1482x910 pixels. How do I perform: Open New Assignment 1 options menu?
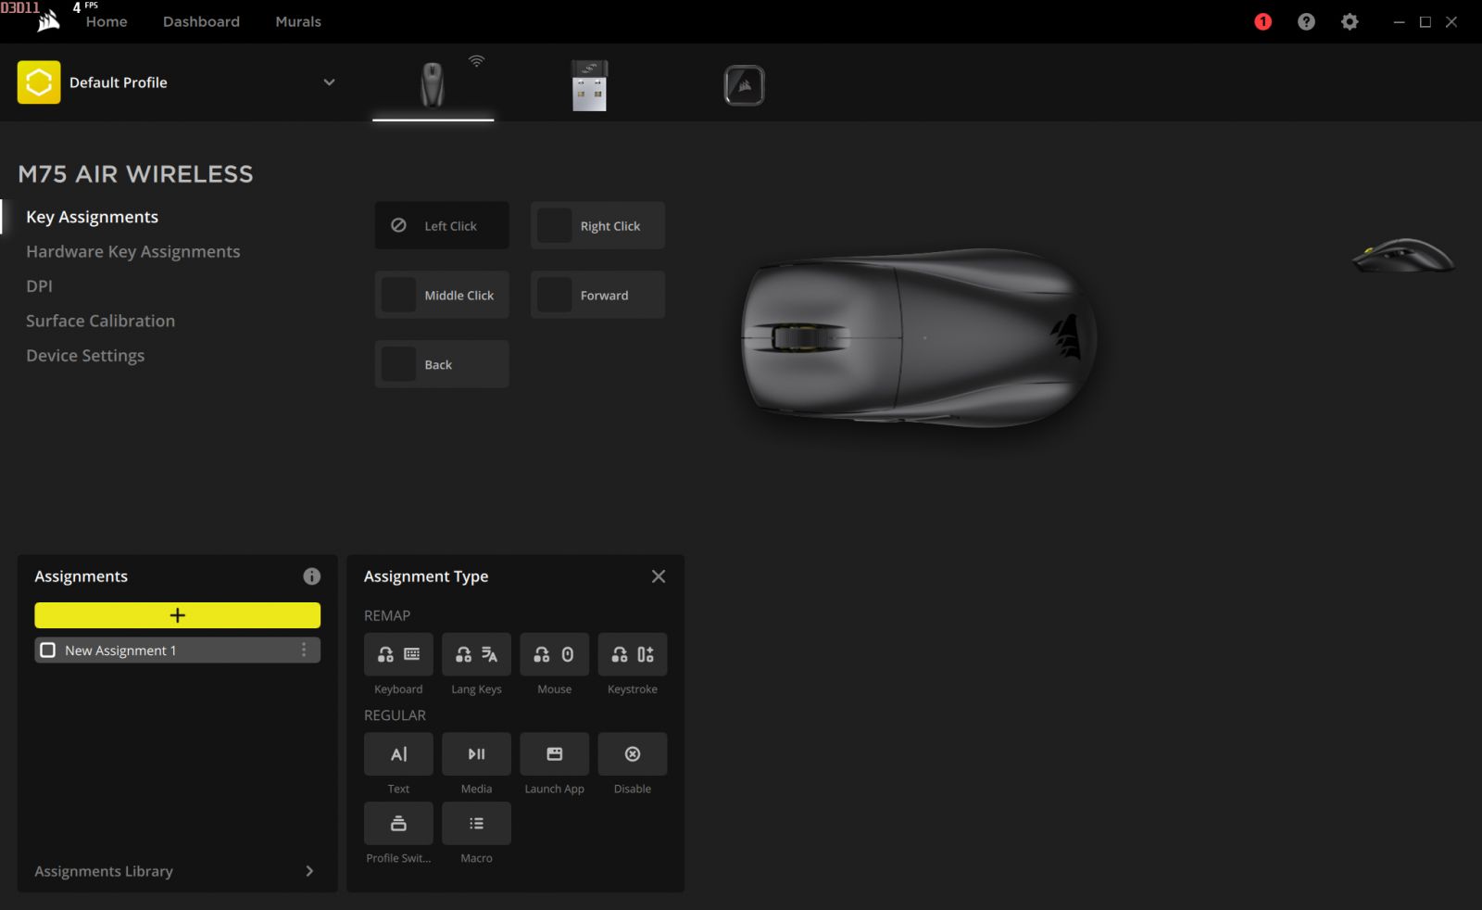[x=304, y=650]
